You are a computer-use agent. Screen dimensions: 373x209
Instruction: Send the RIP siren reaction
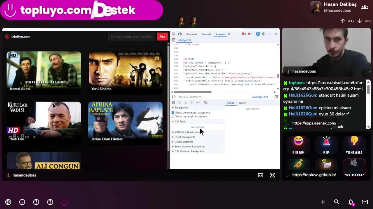point(326,145)
